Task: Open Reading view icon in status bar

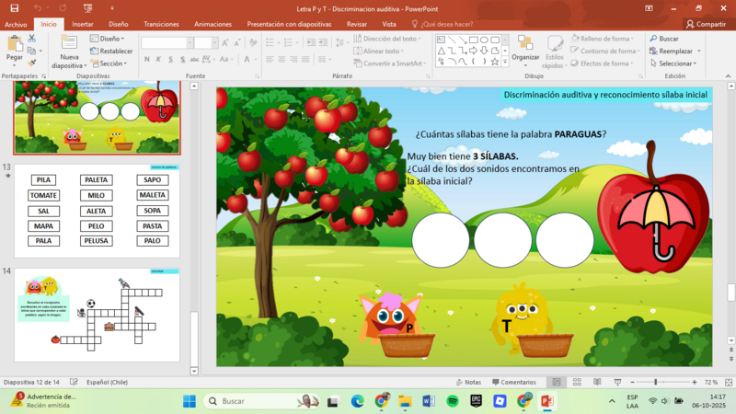Action: 597,382
